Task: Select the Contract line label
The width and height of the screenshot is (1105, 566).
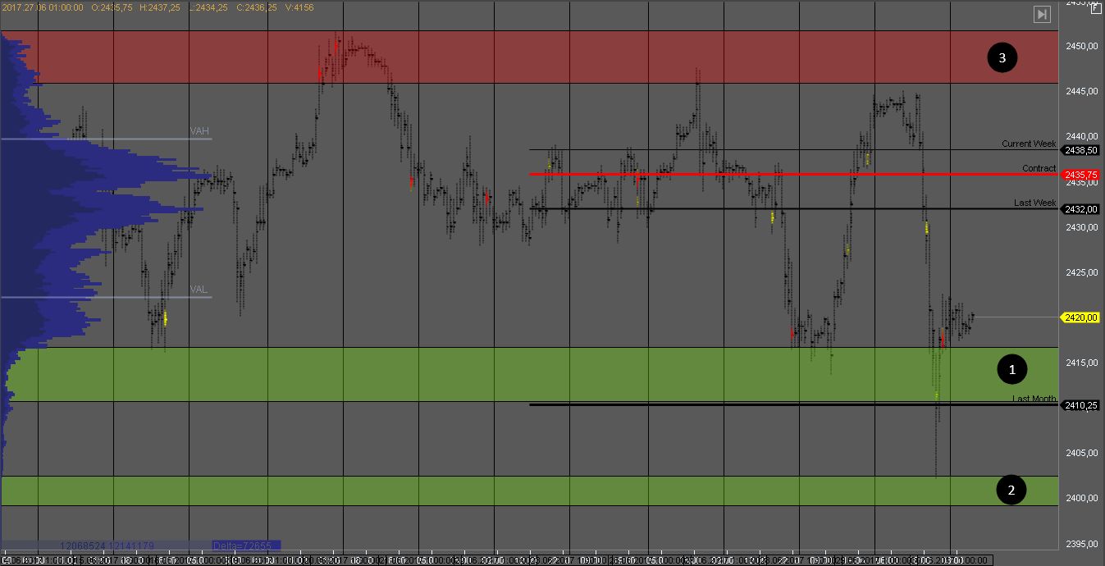Action: tap(1039, 168)
